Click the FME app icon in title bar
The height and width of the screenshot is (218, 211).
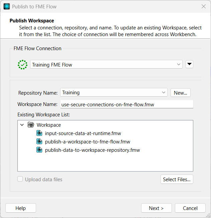click(7, 6)
